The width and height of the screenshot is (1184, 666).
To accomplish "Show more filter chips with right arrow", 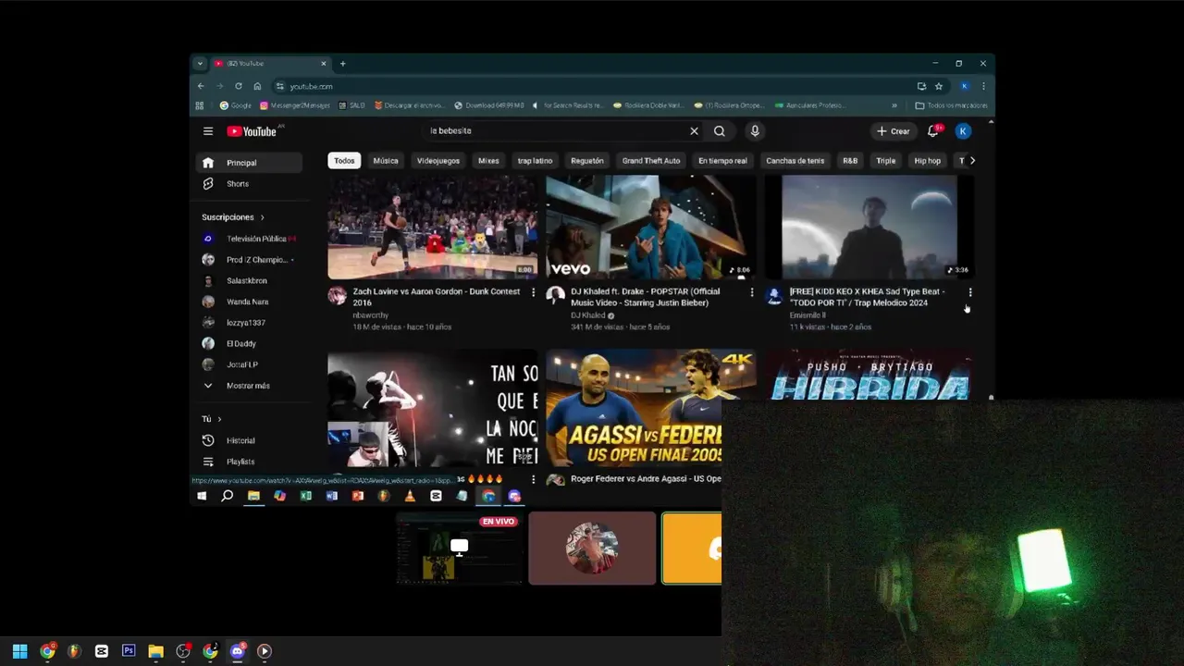I will 972,161.
